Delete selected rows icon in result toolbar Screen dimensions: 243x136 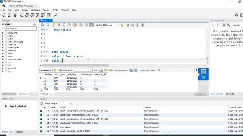coord(111,70)
